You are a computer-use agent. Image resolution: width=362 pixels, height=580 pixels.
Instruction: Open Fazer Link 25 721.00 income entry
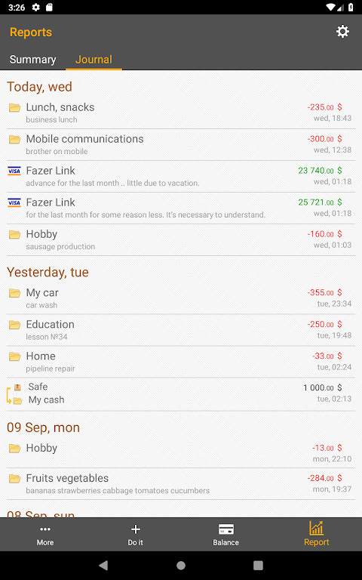tap(181, 208)
